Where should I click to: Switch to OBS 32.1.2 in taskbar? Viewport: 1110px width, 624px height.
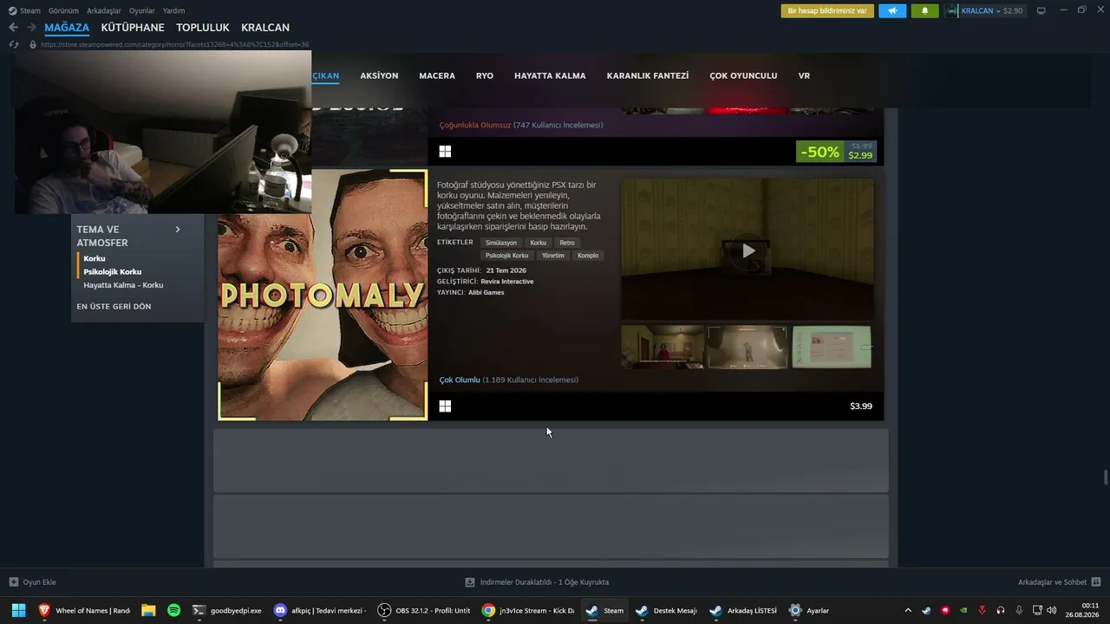[x=424, y=610]
